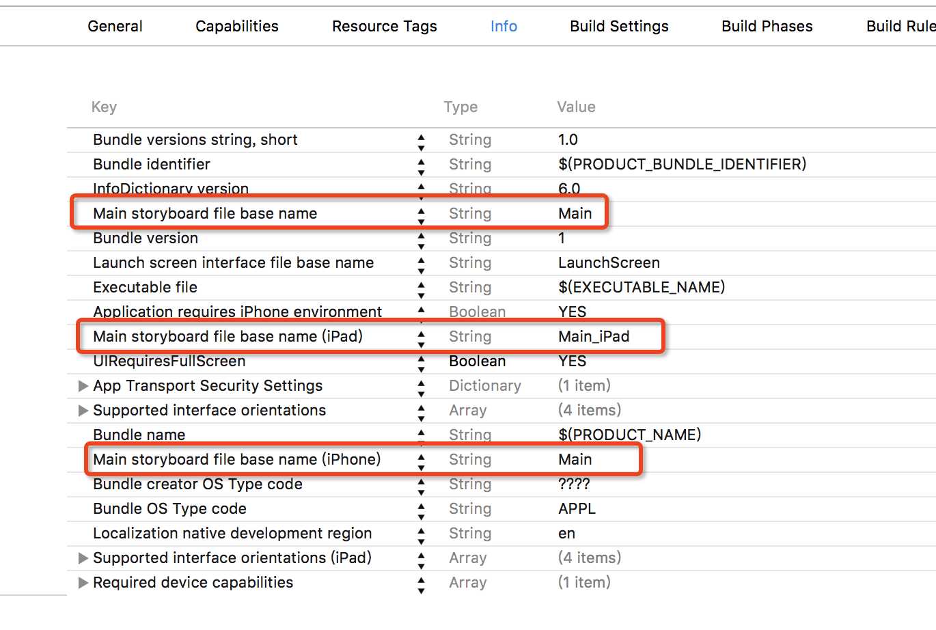Select the UIRequiresFullScreen Boolean type cell

pos(477,361)
